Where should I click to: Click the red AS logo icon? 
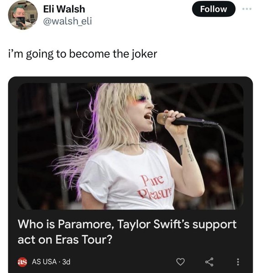22,262
